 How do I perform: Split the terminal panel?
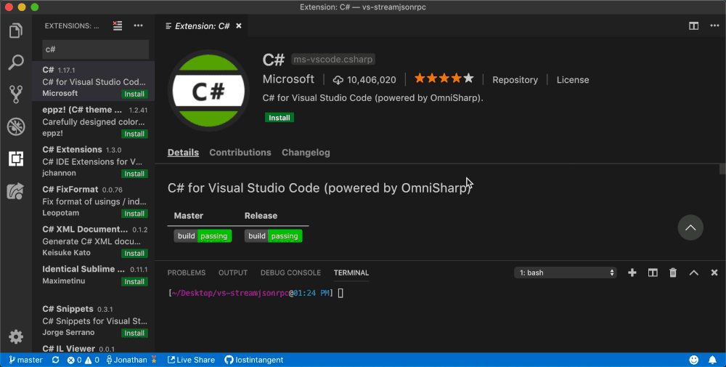coord(653,273)
